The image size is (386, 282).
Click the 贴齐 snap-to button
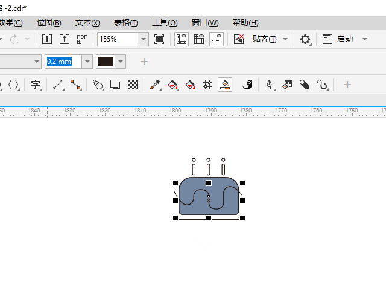pos(264,39)
